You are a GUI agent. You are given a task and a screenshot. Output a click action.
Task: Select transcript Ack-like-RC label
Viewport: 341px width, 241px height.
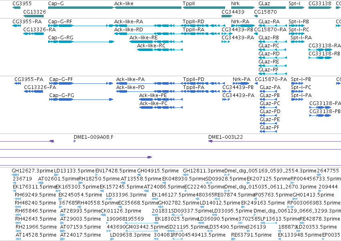(151, 46)
